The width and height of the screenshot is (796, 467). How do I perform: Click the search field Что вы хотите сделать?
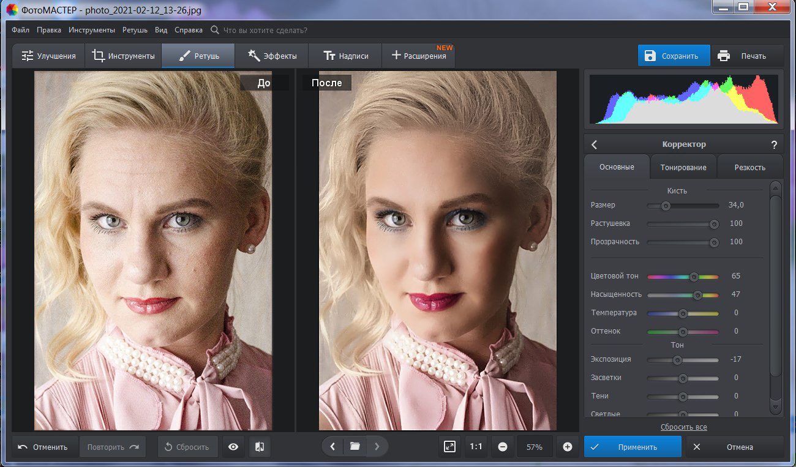point(265,30)
